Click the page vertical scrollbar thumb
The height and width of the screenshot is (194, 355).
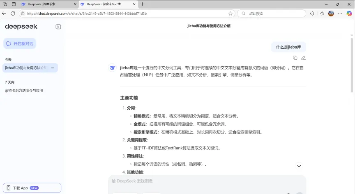click(352, 65)
